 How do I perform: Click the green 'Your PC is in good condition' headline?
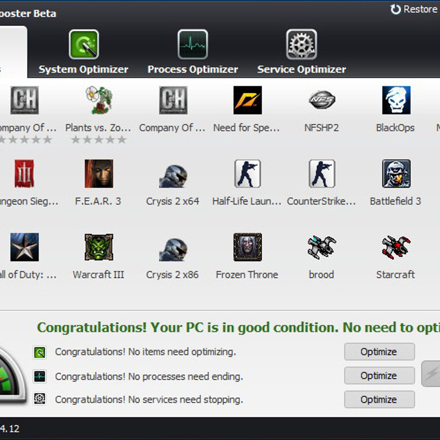pyautogui.click(x=238, y=328)
